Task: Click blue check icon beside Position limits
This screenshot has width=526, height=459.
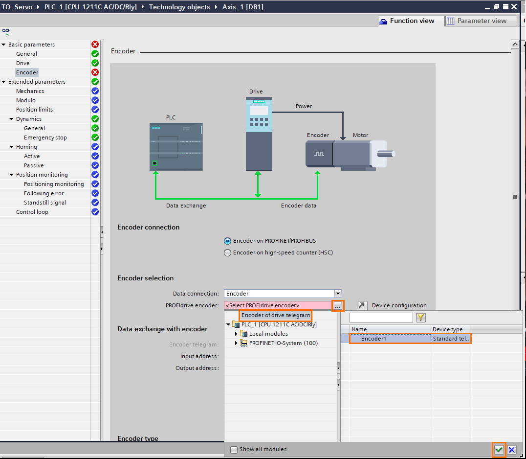Action: coord(95,110)
